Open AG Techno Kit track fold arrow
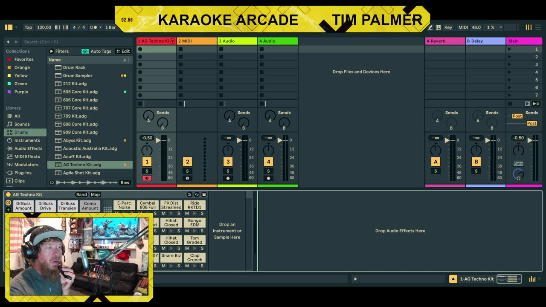The image size is (546, 307). 172,41
